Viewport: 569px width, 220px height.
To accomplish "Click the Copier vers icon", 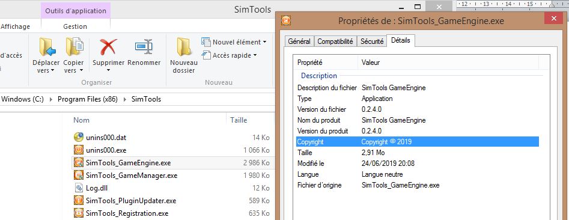I will 75,47.
